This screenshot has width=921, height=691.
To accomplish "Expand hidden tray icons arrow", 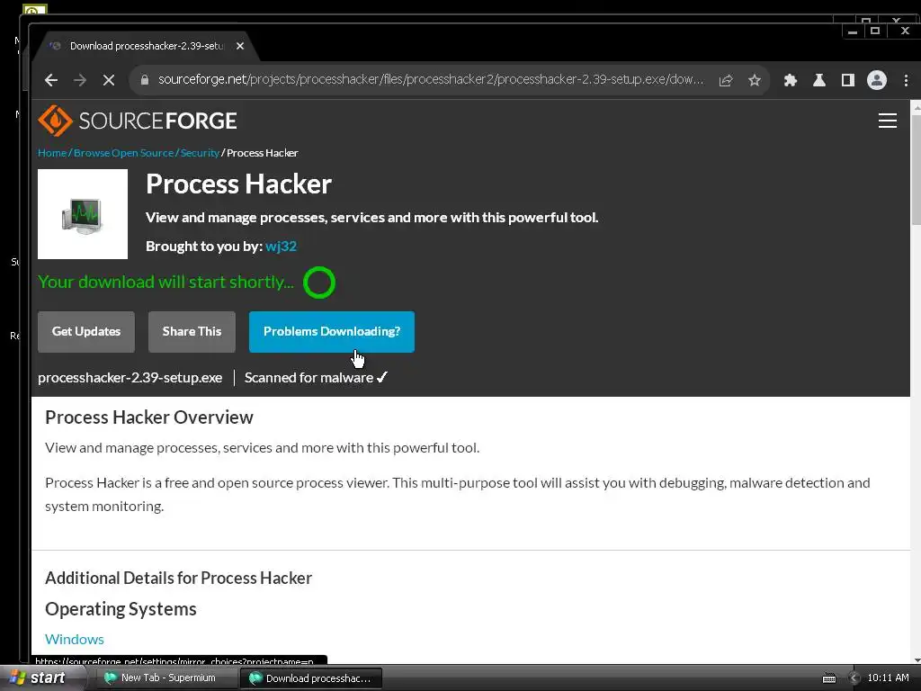I will (x=854, y=678).
